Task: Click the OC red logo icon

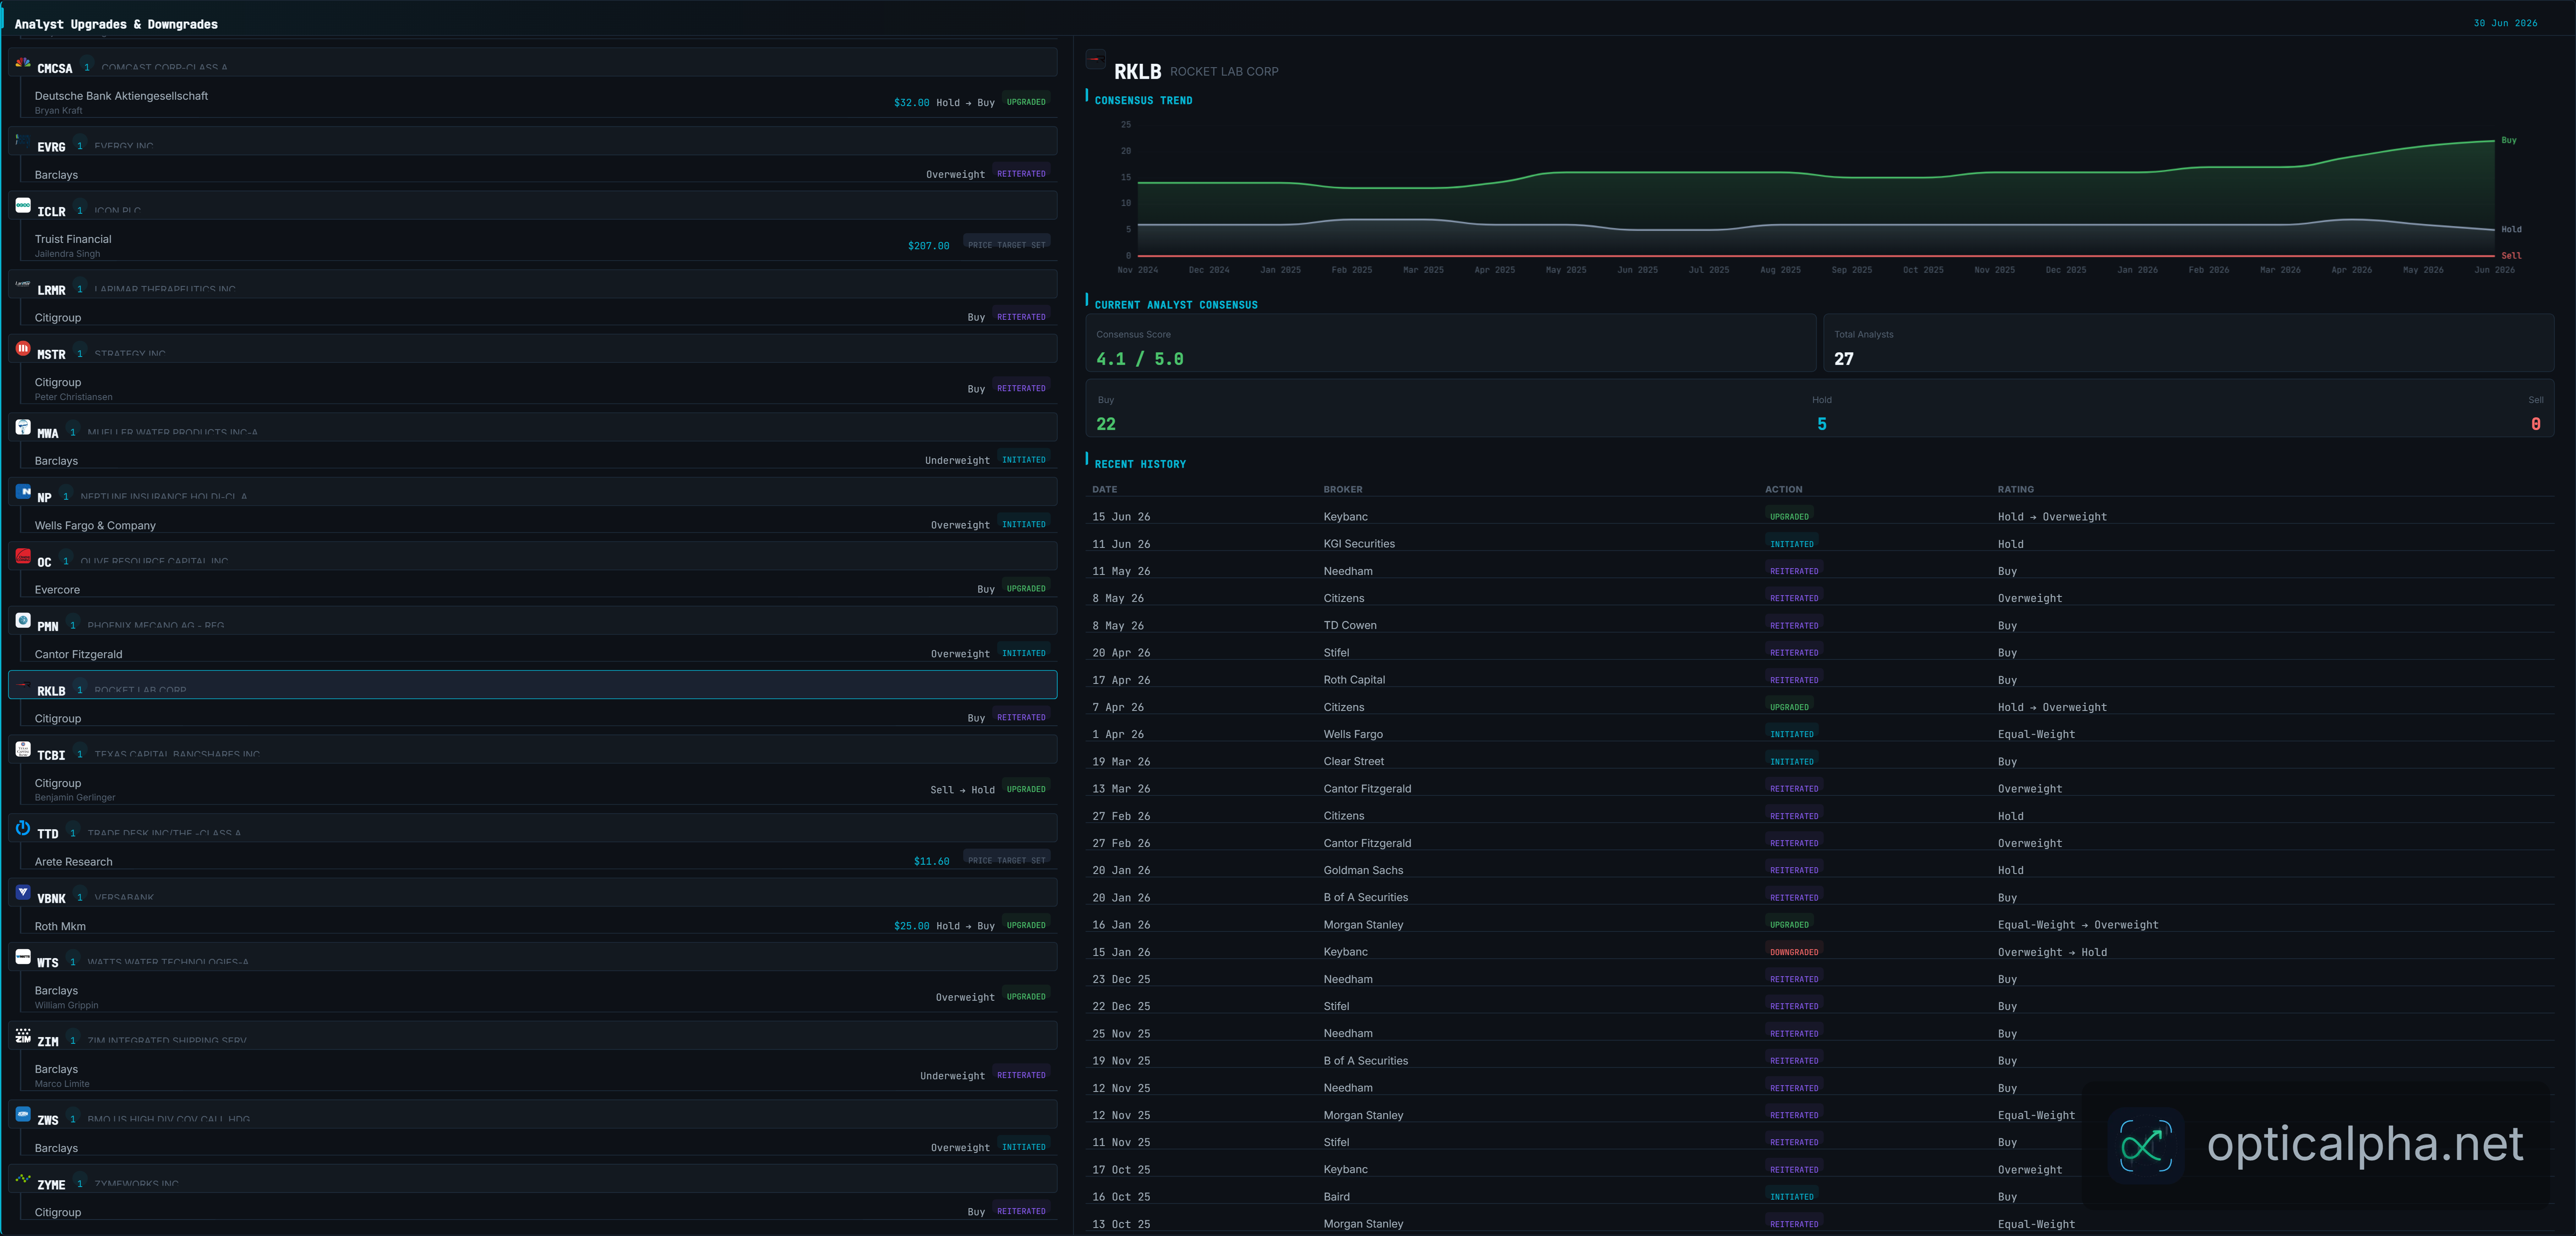Action: 23,556
